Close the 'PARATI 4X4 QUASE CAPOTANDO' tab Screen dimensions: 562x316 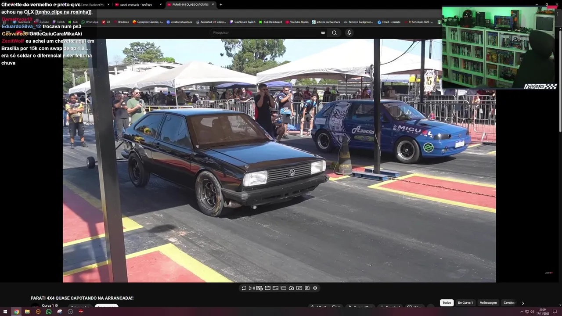[213, 4]
